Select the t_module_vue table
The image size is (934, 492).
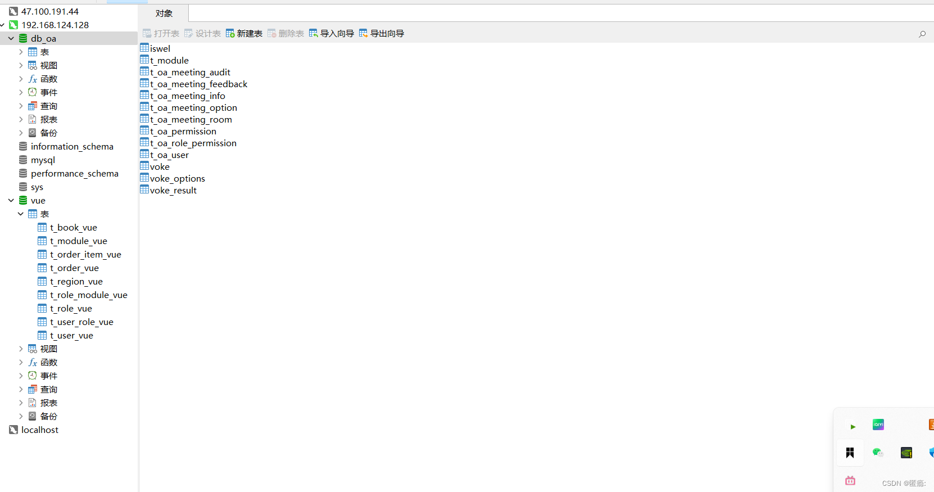tap(78, 241)
